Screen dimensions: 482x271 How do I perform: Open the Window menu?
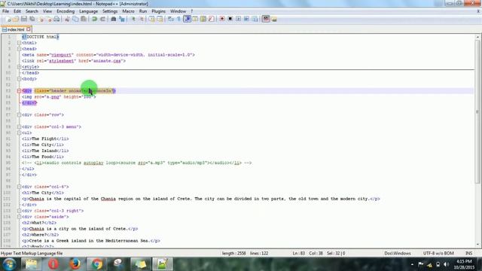coord(178,11)
